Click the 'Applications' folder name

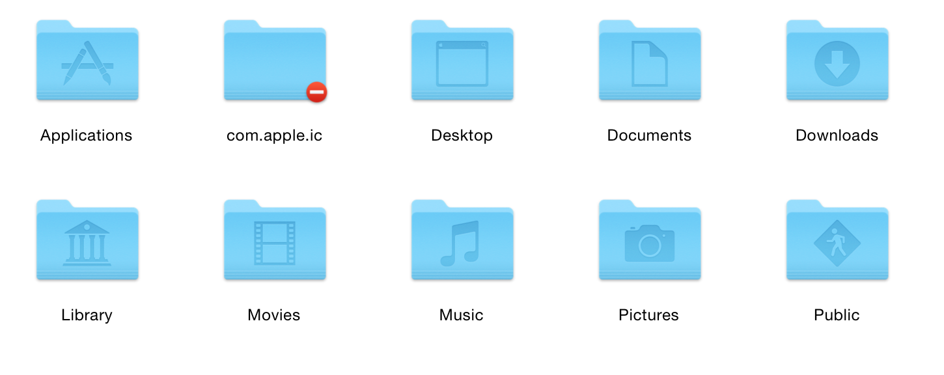point(87,136)
